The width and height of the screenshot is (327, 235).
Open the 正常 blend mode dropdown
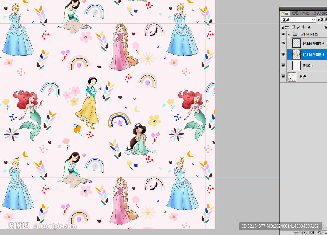[x=298, y=20]
